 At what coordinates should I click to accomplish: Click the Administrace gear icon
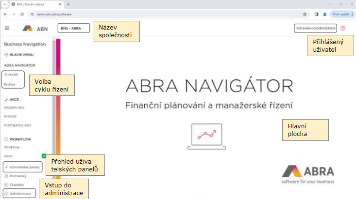click(6, 194)
